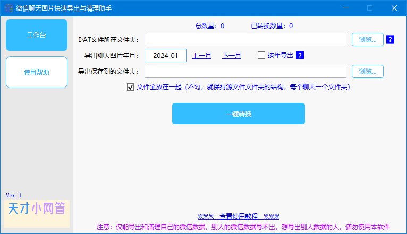The height and width of the screenshot is (234, 407).
Task: Click the app icon in the title bar
Action: click(9, 8)
